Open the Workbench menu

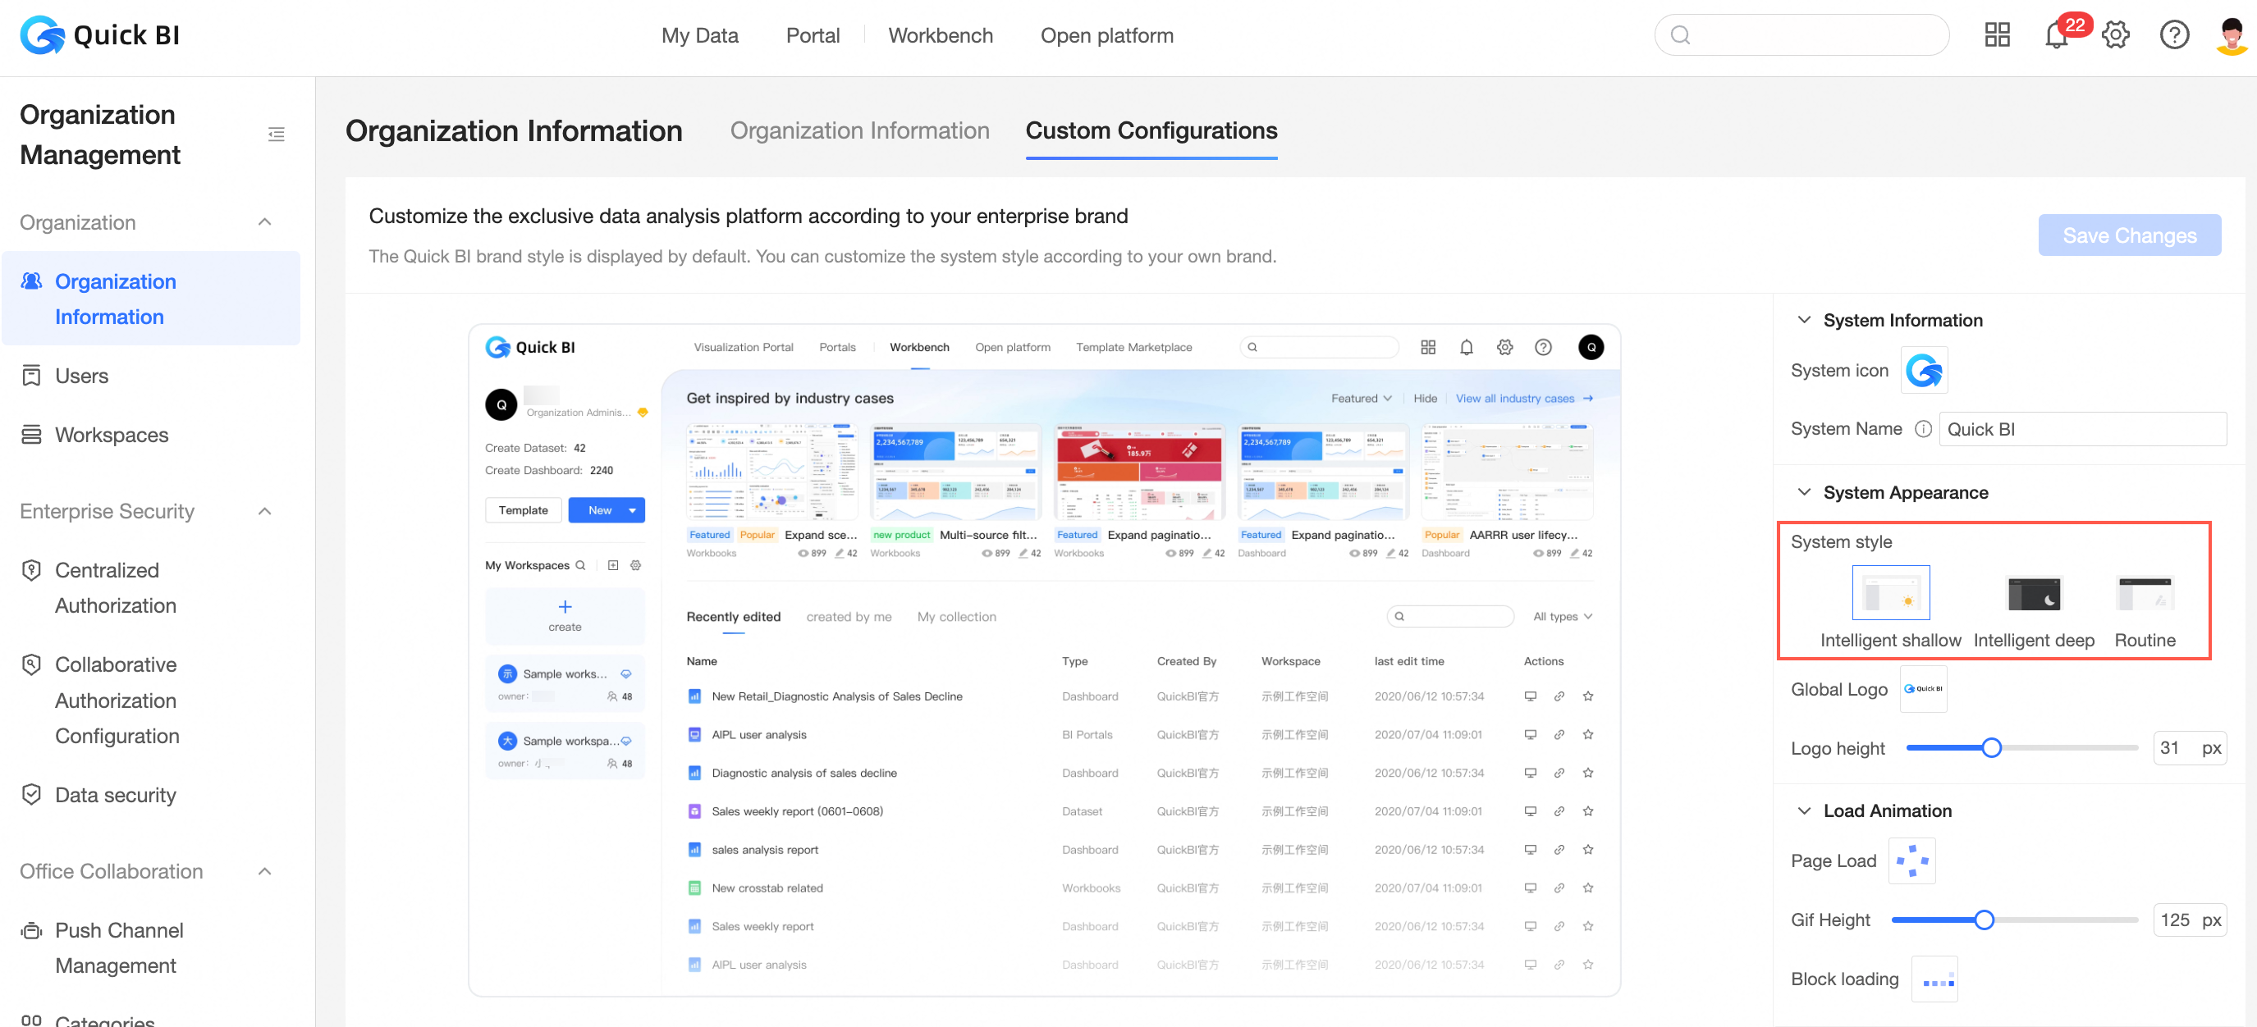tap(939, 36)
